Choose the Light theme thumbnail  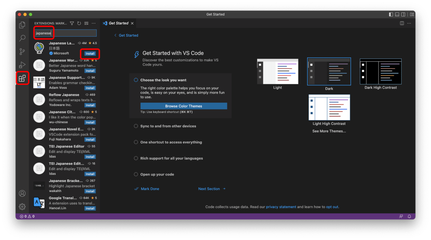click(x=278, y=72)
